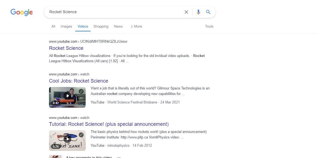Viewport: 318px width, 158px height.
Task: Open the News tab
Action: (118, 26)
